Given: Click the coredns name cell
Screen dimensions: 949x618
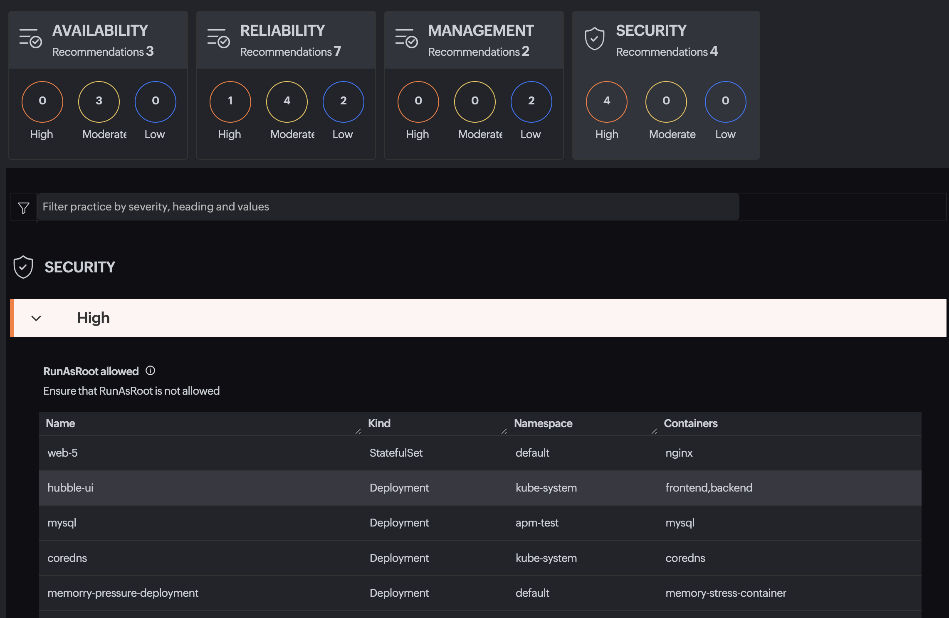Looking at the screenshot, I should click(67, 558).
